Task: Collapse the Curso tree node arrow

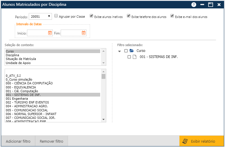Action: pyautogui.click(x=120, y=51)
